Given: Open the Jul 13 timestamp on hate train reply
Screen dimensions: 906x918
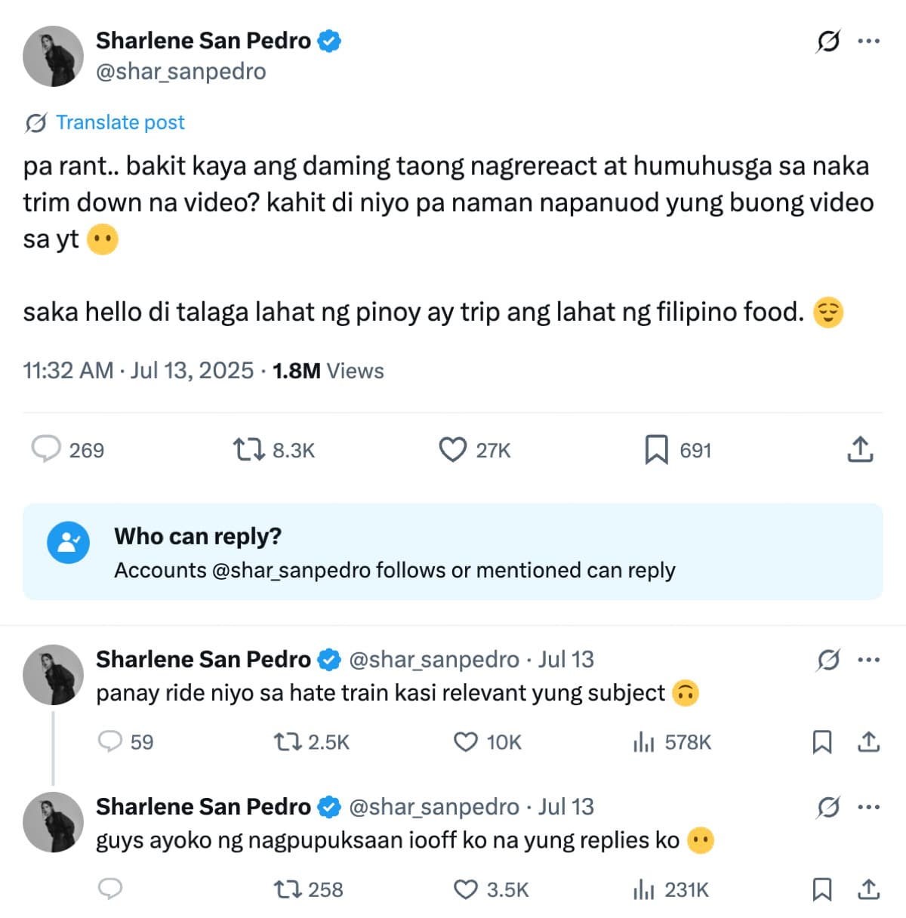Looking at the screenshot, I should [566, 660].
